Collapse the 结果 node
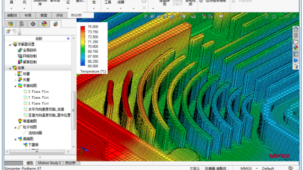The width and height of the screenshot is (303, 170). point(10,68)
